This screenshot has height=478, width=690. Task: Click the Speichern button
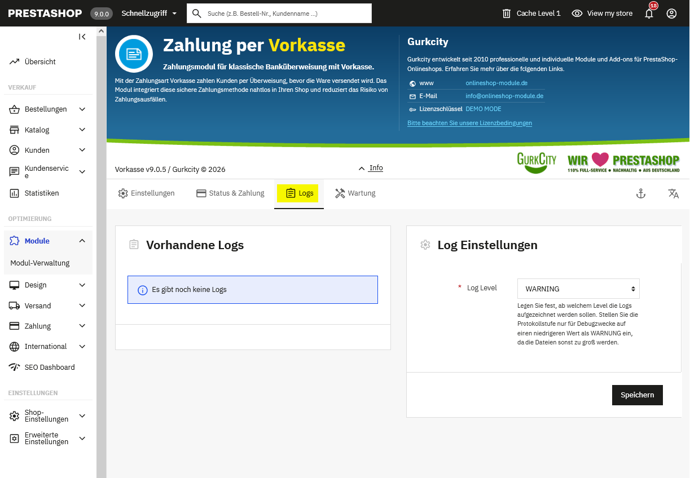click(638, 395)
